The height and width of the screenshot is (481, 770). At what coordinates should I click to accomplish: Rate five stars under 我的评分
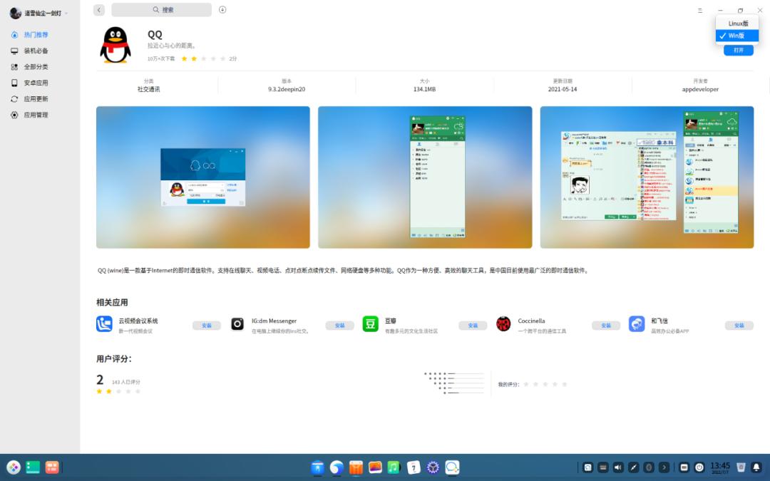coord(564,384)
